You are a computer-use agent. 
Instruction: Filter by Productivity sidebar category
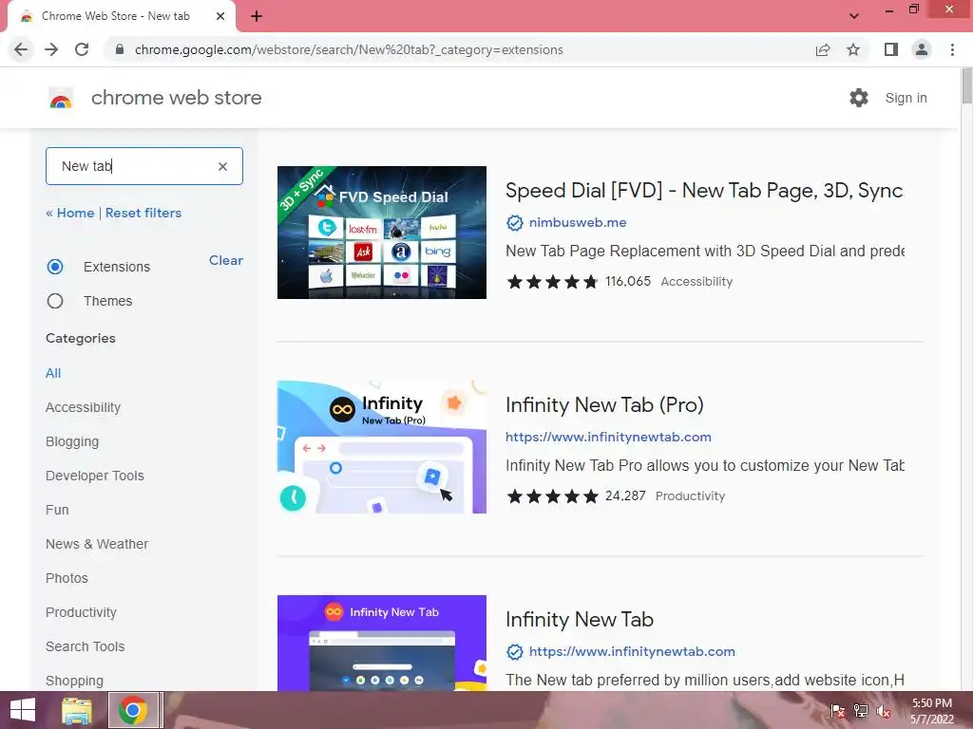[x=82, y=612]
